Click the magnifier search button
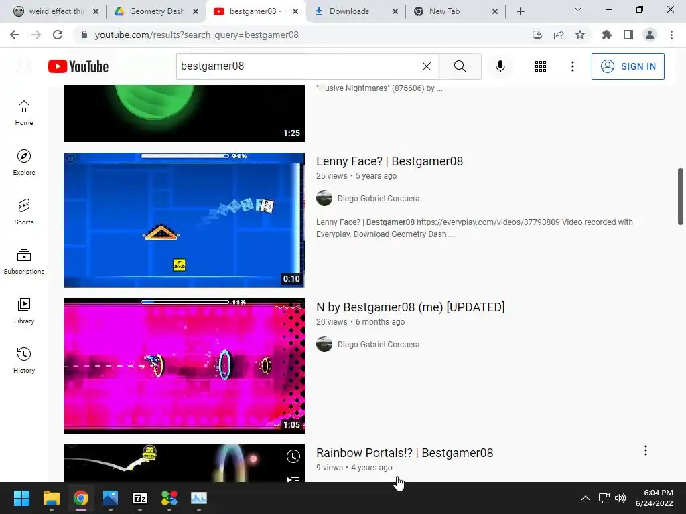This screenshot has height=514, width=686. point(460,66)
